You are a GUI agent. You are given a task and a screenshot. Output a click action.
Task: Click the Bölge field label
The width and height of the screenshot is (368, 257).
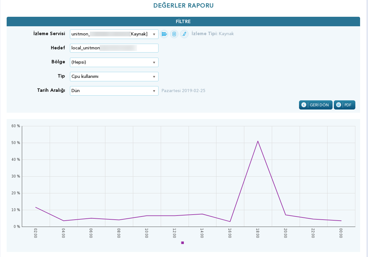[x=58, y=62]
